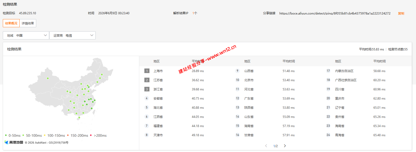Select the 四川省 region cell

(x=340, y=89)
